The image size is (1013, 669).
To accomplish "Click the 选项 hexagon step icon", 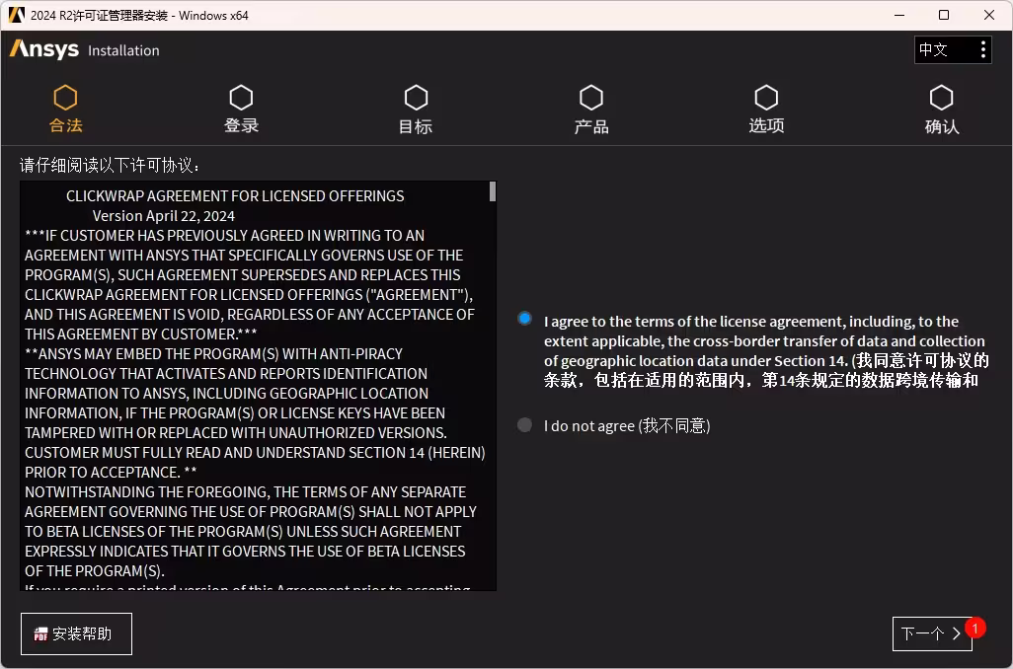I will click(x=766, y=98).
